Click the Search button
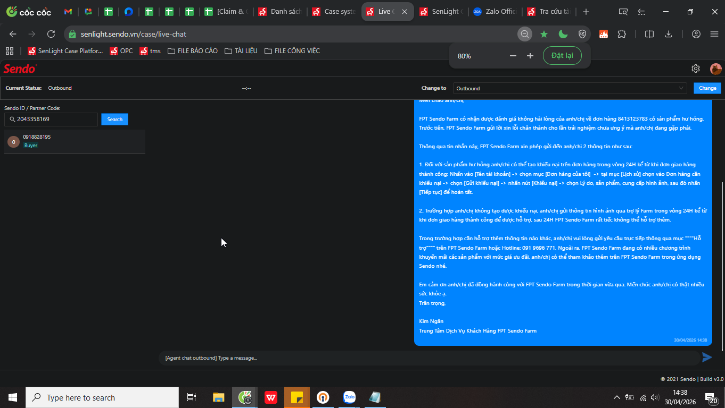Screen dimensions: 725x408 [115, 120]
